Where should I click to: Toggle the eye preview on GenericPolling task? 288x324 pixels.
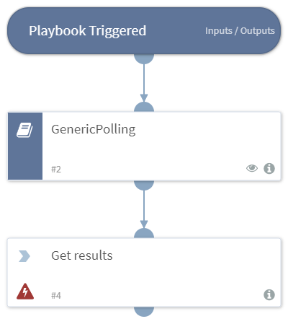pos(252,168)
